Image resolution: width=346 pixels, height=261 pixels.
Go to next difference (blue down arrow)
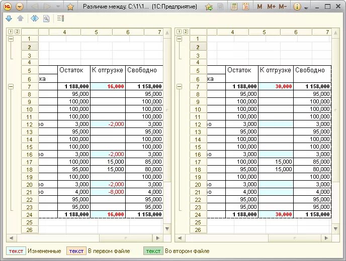(x=9, y=19)
